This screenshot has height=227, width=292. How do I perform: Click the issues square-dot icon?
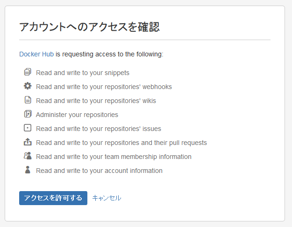click(x=28, y=128)
